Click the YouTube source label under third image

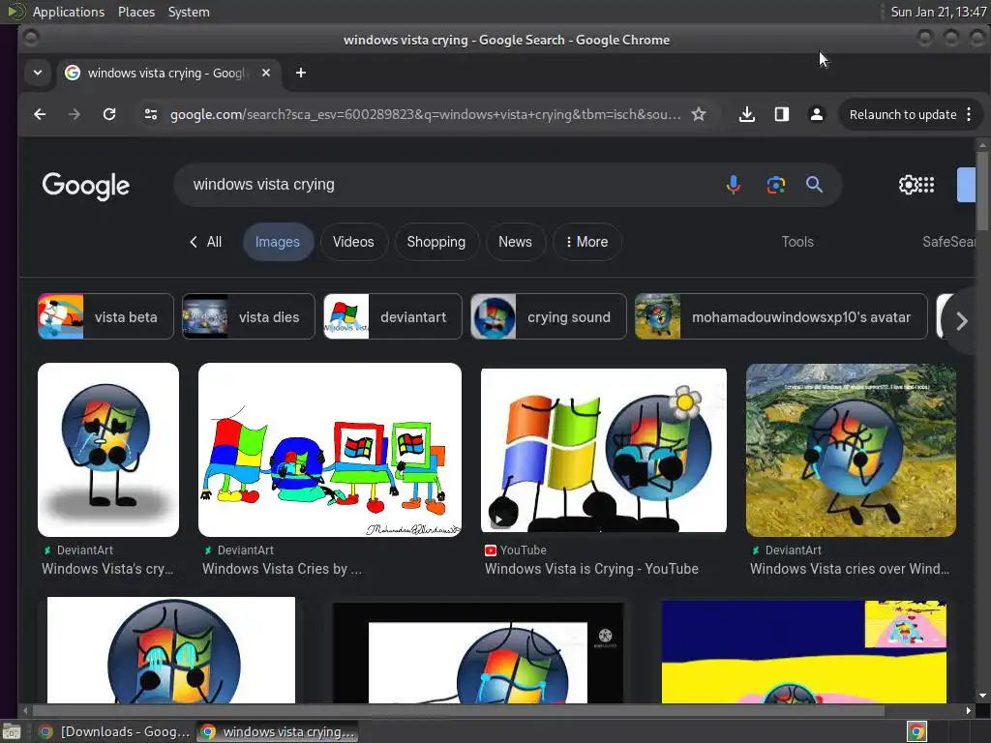[524, 550]
